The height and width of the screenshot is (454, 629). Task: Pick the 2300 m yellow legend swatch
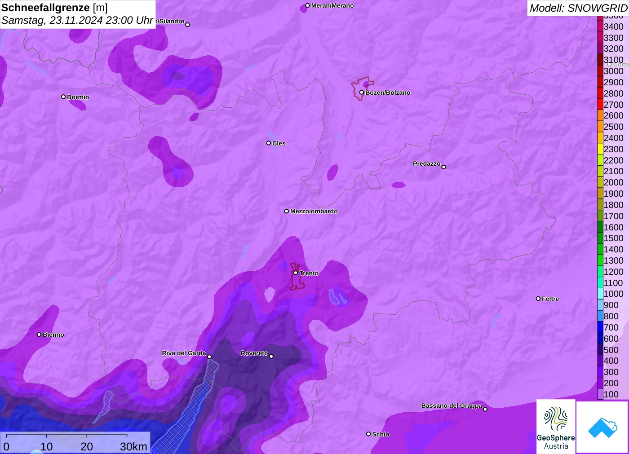(x=600, y=149)
